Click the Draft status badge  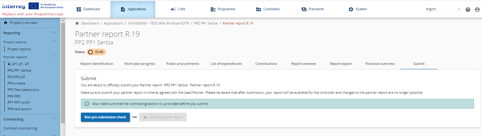click(x=96, y=52)
